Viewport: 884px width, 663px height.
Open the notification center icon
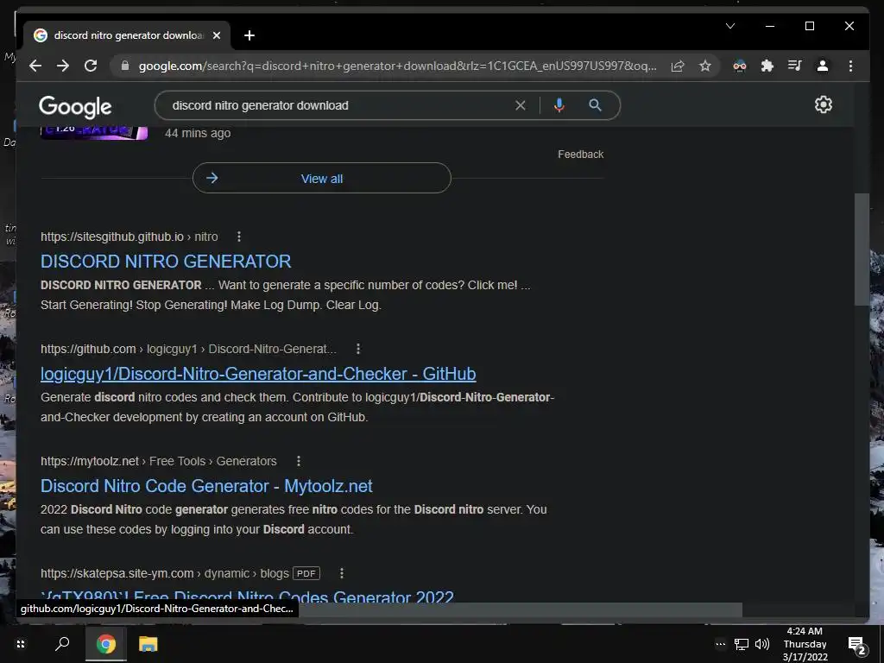click(x=857, y=644)
